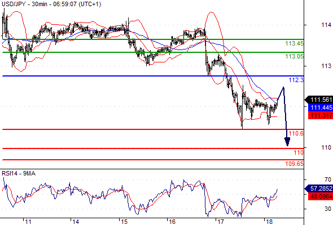Click the RSI 70 overbought axis label

tap(328, 179)
